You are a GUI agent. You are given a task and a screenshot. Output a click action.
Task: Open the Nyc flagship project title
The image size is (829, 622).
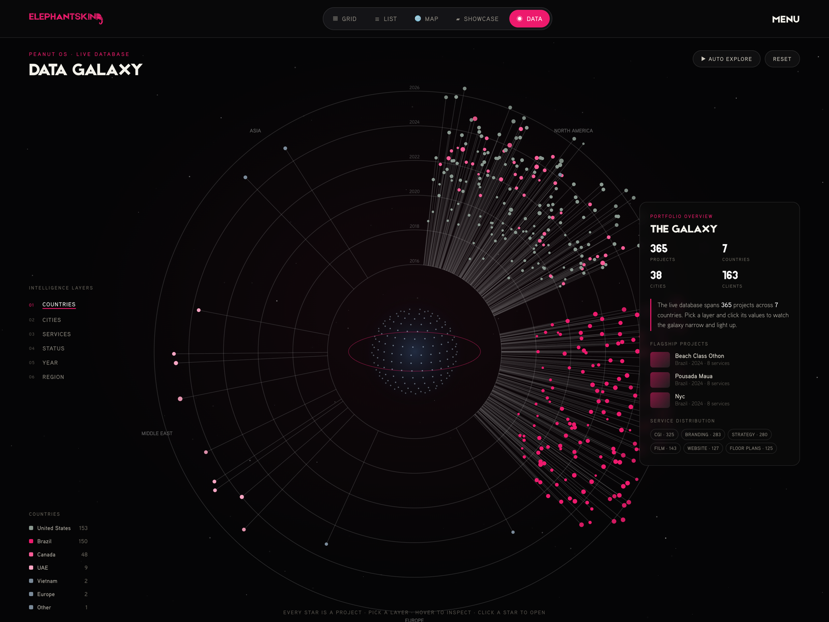coord(680,397)
